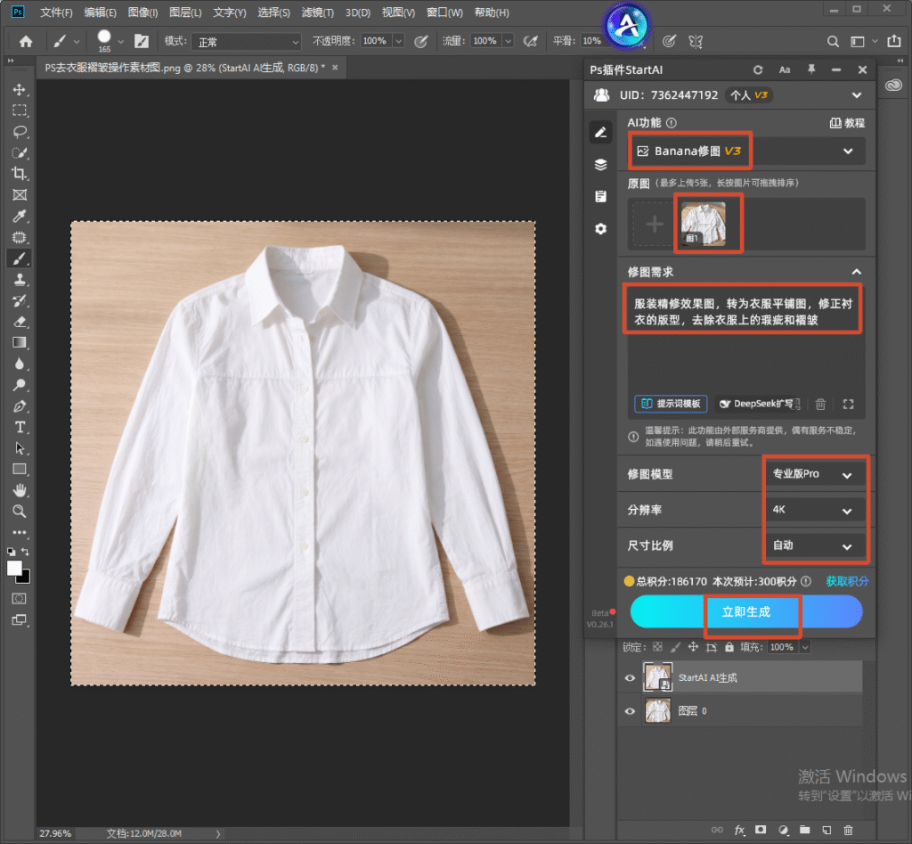
Task: Refresh the StartAI plugin panel
Action: (x=757, y=70)
